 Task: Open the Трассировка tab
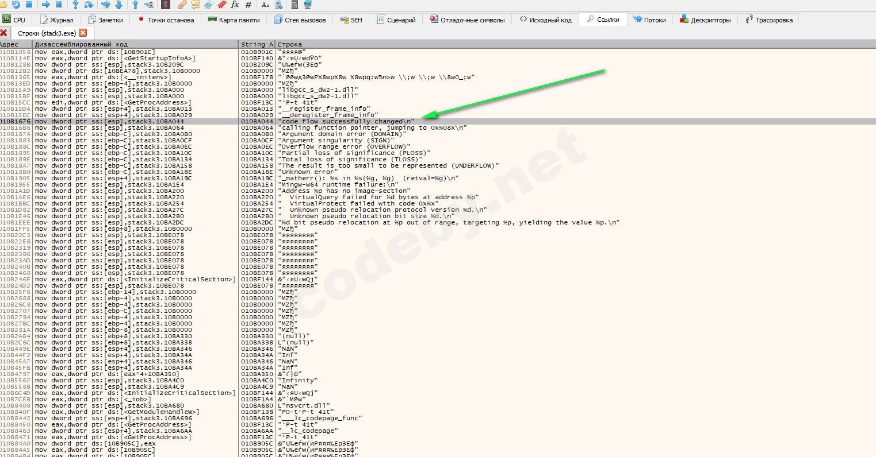pyautogui.click(x=768, y=20)
